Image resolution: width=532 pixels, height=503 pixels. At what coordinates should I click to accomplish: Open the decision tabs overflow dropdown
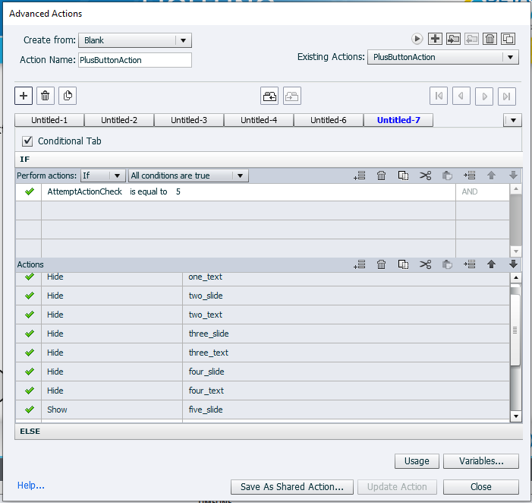click(513, 120)
